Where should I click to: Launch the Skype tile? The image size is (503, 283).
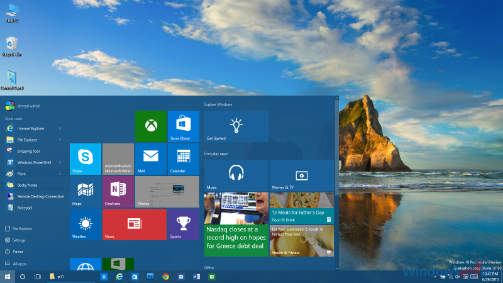click(x=86, y=158)
